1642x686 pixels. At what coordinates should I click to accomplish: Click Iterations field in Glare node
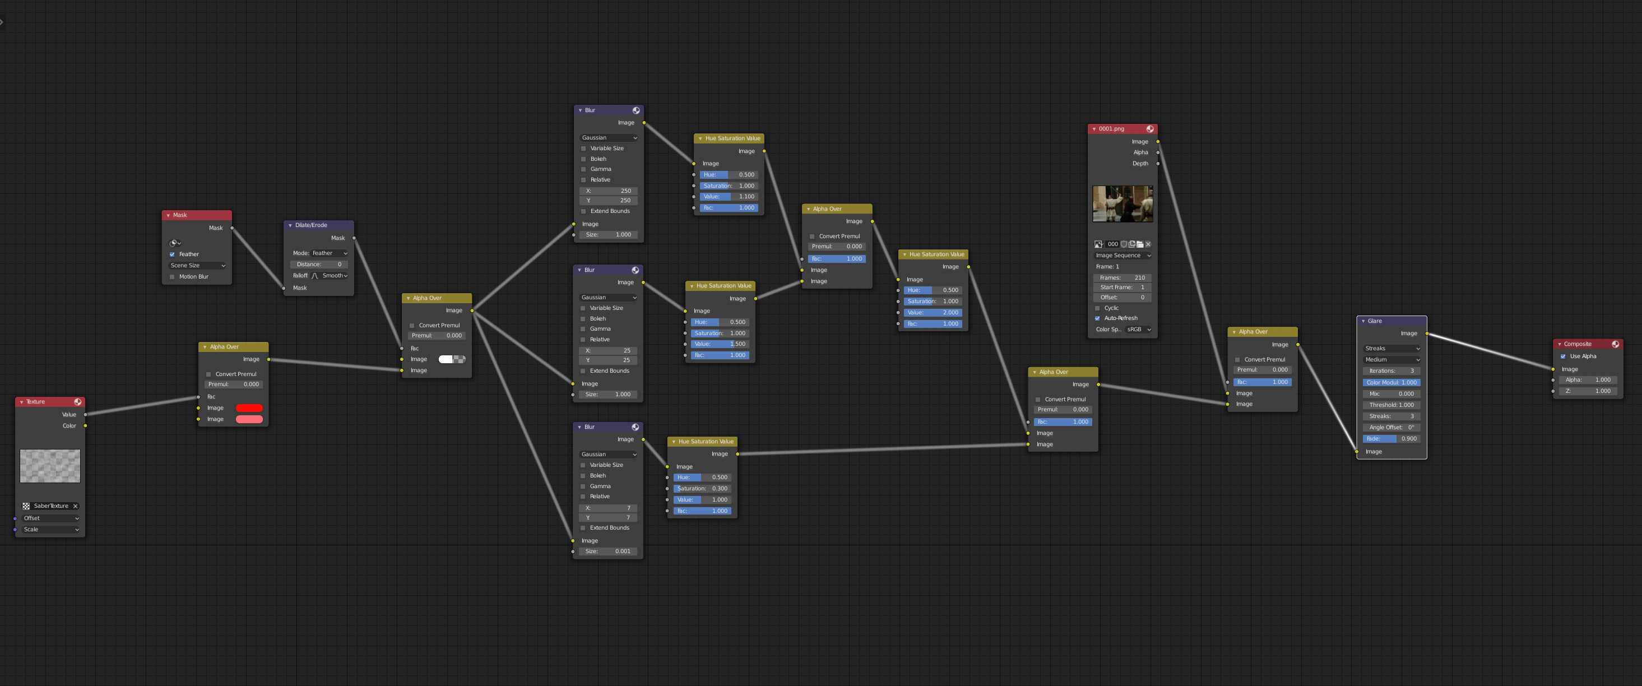(1392, 371)
